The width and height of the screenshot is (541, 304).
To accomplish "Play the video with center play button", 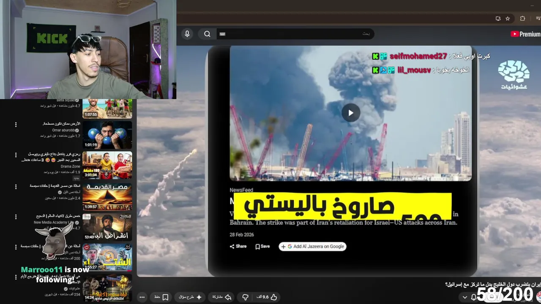I will pos(350,113).
